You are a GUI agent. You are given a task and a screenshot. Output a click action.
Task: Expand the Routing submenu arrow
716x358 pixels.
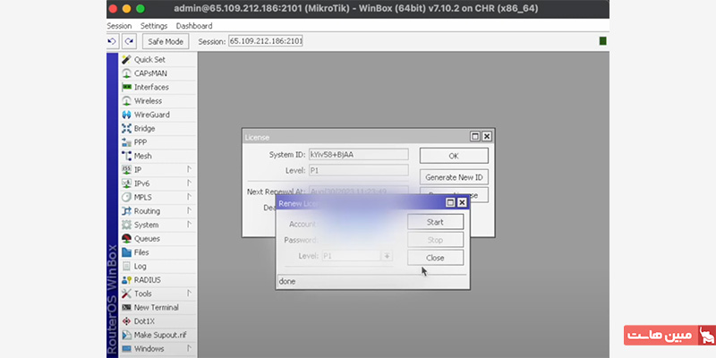point(189,211)
